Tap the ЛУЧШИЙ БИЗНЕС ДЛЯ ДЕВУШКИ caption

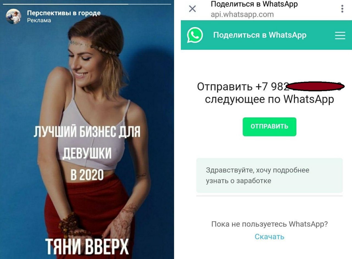click(87, 143)
